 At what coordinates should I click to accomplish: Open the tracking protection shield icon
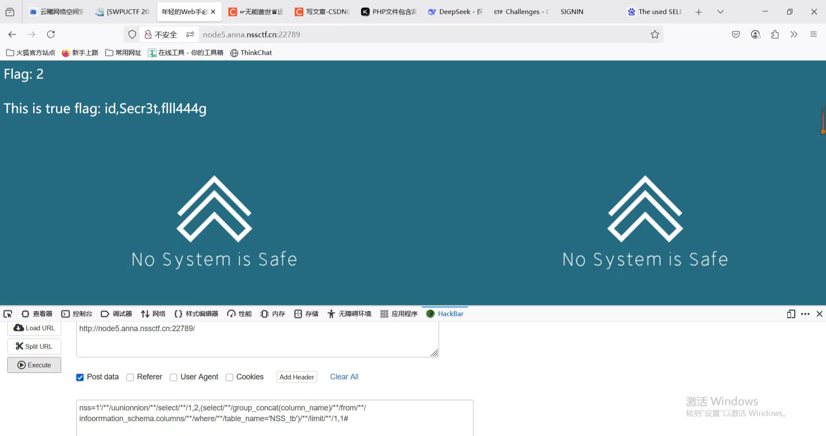coord(132,34)
